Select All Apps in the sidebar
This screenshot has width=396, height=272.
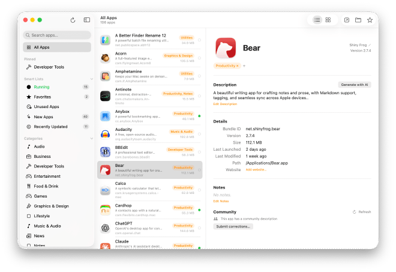click(x=57, y=47)
